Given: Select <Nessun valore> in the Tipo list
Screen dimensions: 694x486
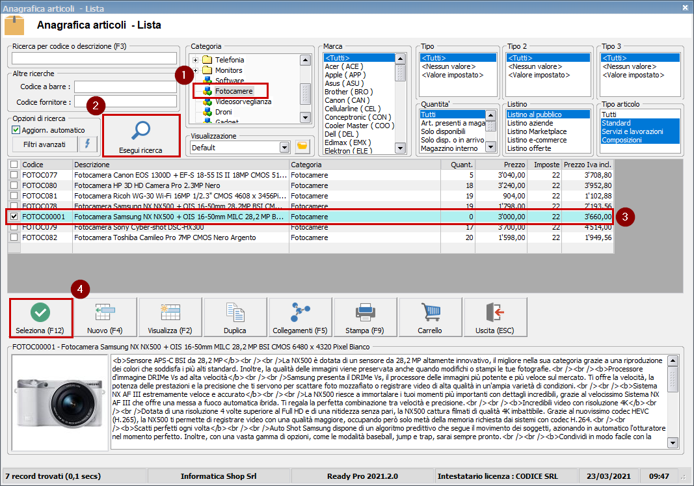Looking at the screenshot, I should (x=448, y=66).
